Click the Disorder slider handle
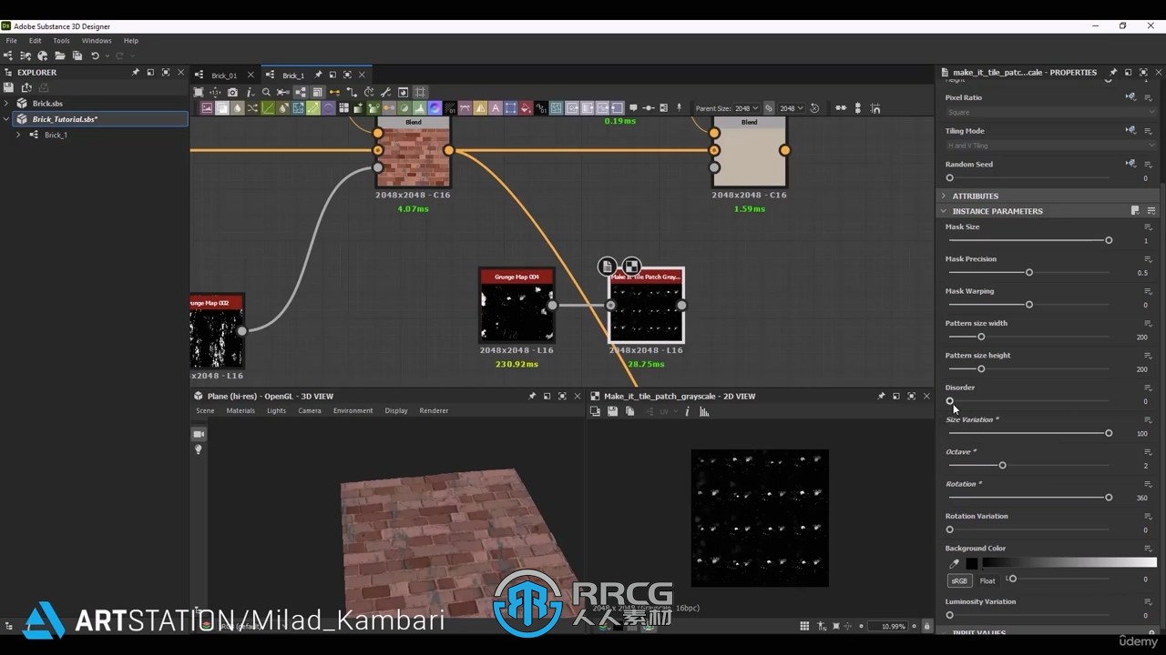The width and height of the screenshot is (1166, 655). pyautogui.click(x=950, y=401)
